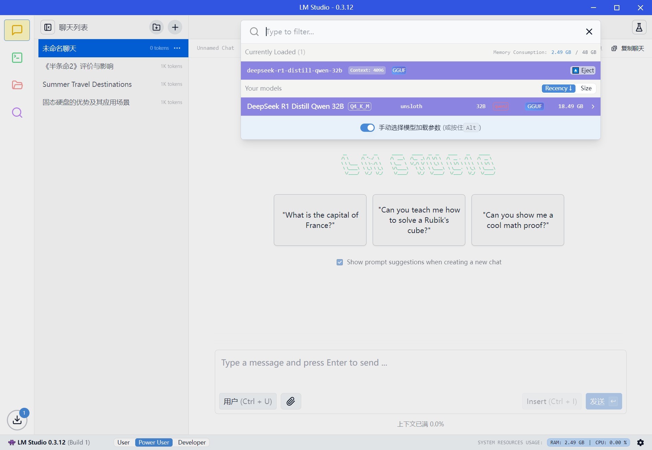Load DeepSeek R1 Distill Qwen 32B model
Screen dimensions: 652x450
click(420, 106)
